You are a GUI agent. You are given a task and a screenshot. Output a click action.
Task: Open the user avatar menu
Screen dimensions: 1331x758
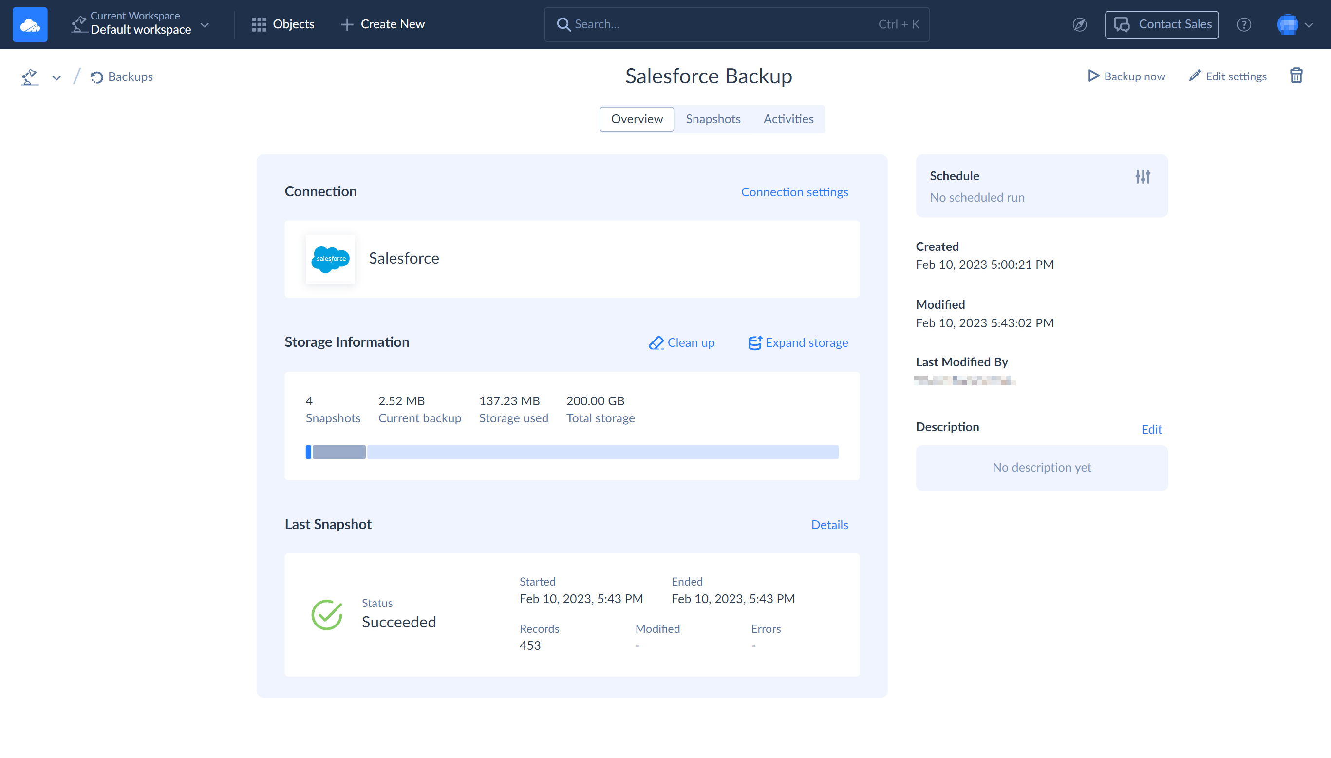pos(1294,24)
